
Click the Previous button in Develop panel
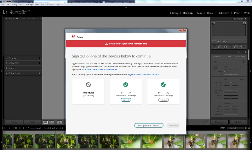tap(220, 122)
